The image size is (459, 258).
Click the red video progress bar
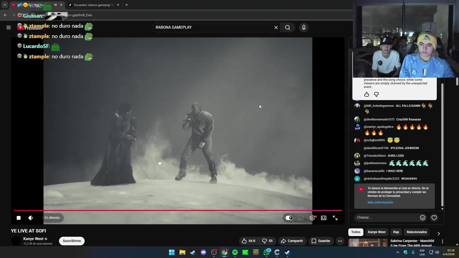click(x=178, y=210)
